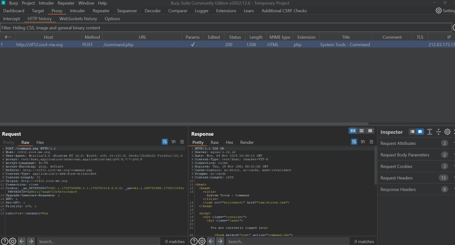Toggle non-printable characters in Request panel
The height and width of the screenshot is (245, 455).
click(173, 142)
